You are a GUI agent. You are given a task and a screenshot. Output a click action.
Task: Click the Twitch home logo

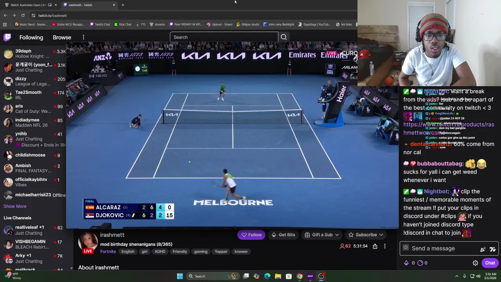pyautogui.click(x=7, y=37)
